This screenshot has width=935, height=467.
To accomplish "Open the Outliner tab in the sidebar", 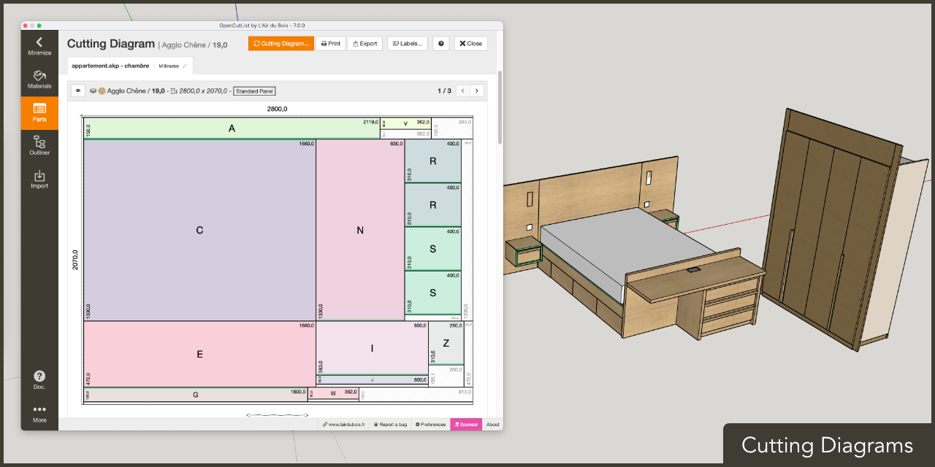I will coord(39,146).
